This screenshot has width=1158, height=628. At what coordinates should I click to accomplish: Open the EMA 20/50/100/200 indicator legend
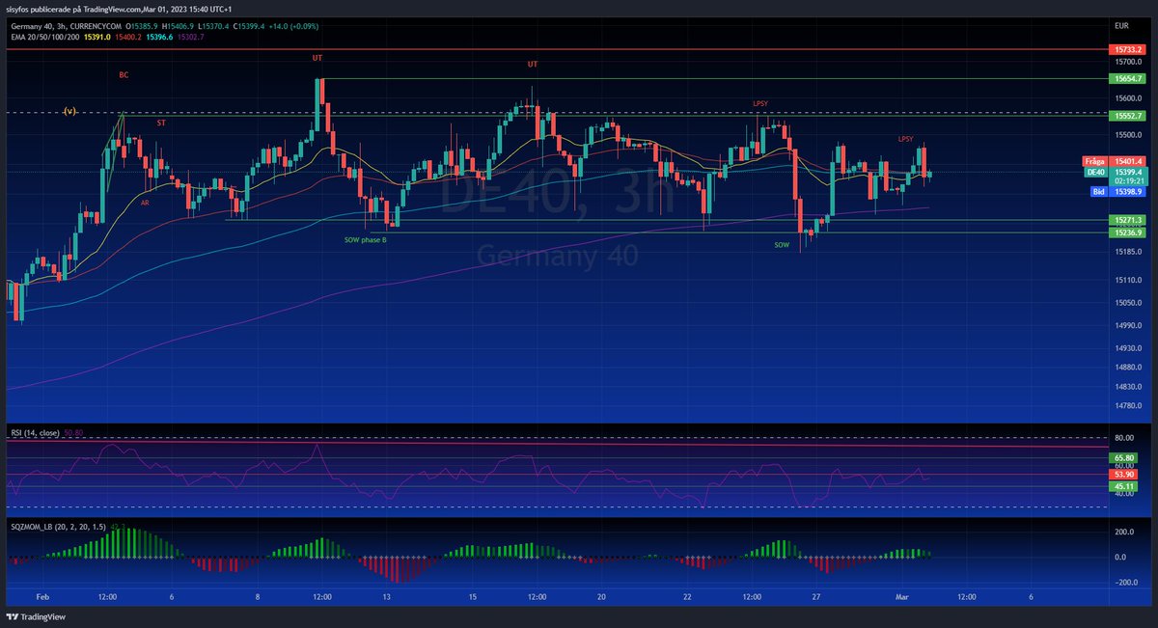point(44,37)
